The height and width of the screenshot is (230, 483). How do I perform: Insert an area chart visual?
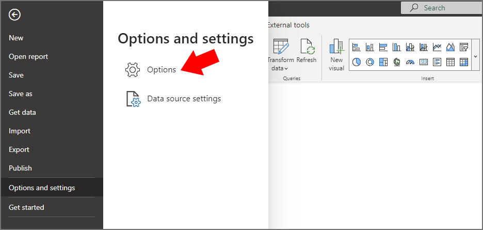click(450, 47)
